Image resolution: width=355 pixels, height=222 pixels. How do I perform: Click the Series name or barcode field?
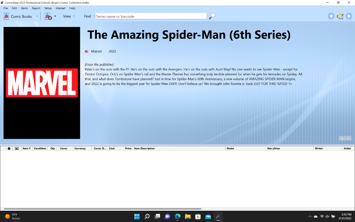151,16
